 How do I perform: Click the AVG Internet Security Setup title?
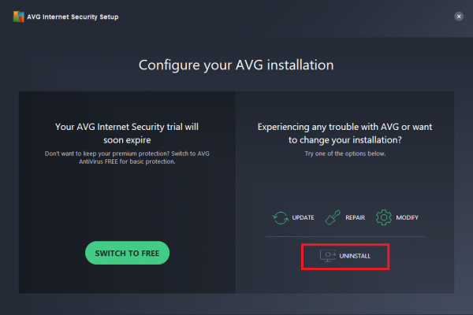tap(73, 17)
